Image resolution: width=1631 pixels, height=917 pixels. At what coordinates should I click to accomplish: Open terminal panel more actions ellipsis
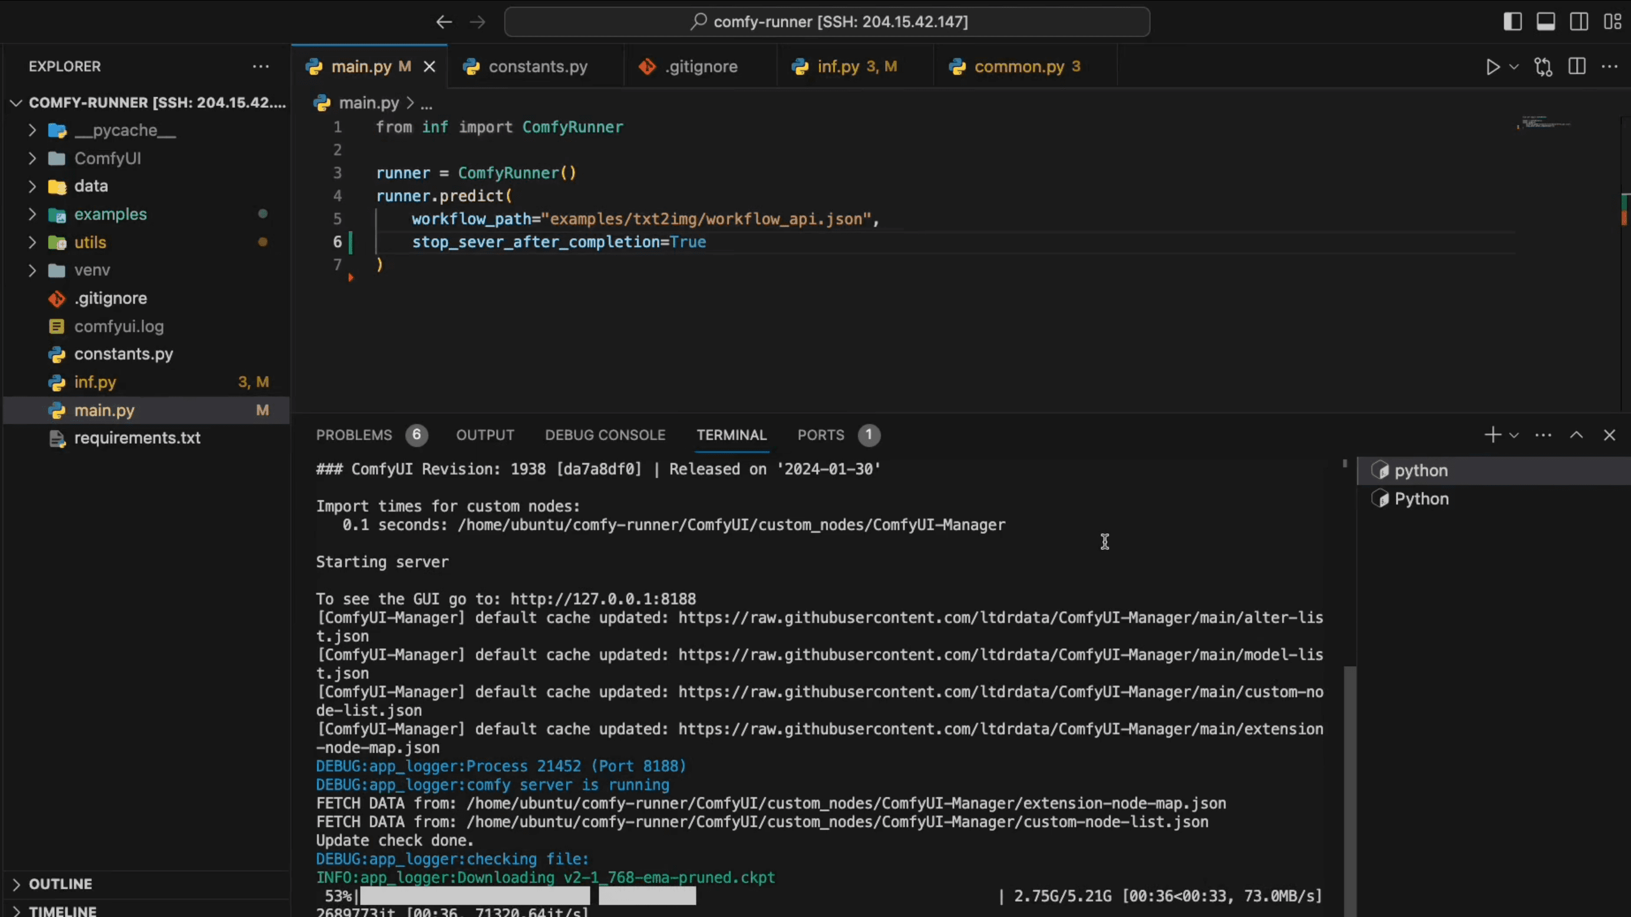pyautogui.click(x=1543, y=435)
